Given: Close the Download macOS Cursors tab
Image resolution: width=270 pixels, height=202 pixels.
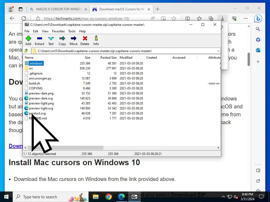Looking at the screenshot, I should [x=149, y=9].
